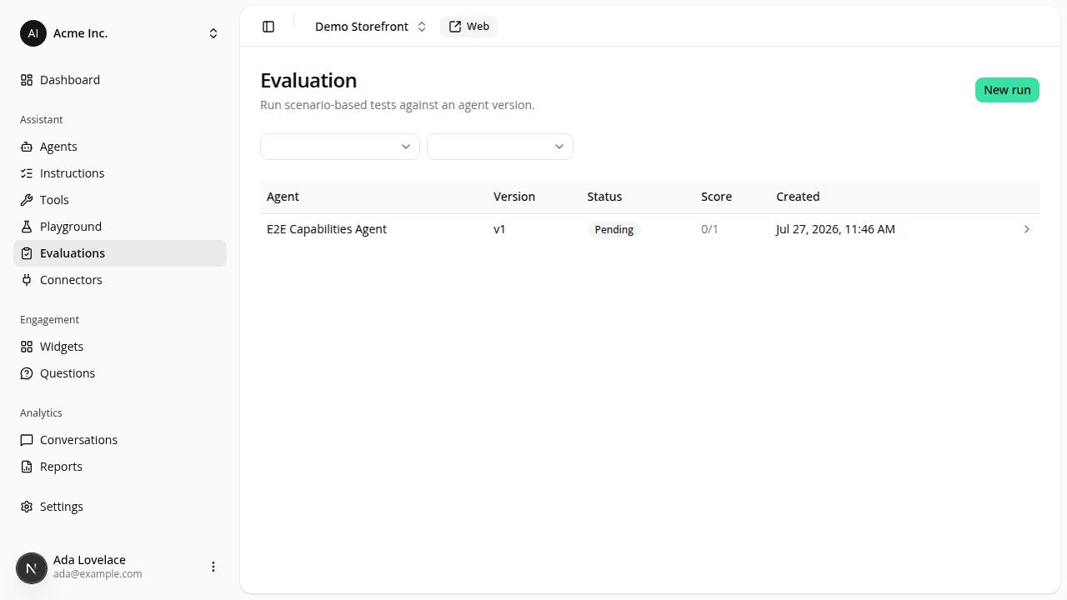Open the Playground page
The width and height of the screenshot is (1067, 600).
click(x=120, y=227)
